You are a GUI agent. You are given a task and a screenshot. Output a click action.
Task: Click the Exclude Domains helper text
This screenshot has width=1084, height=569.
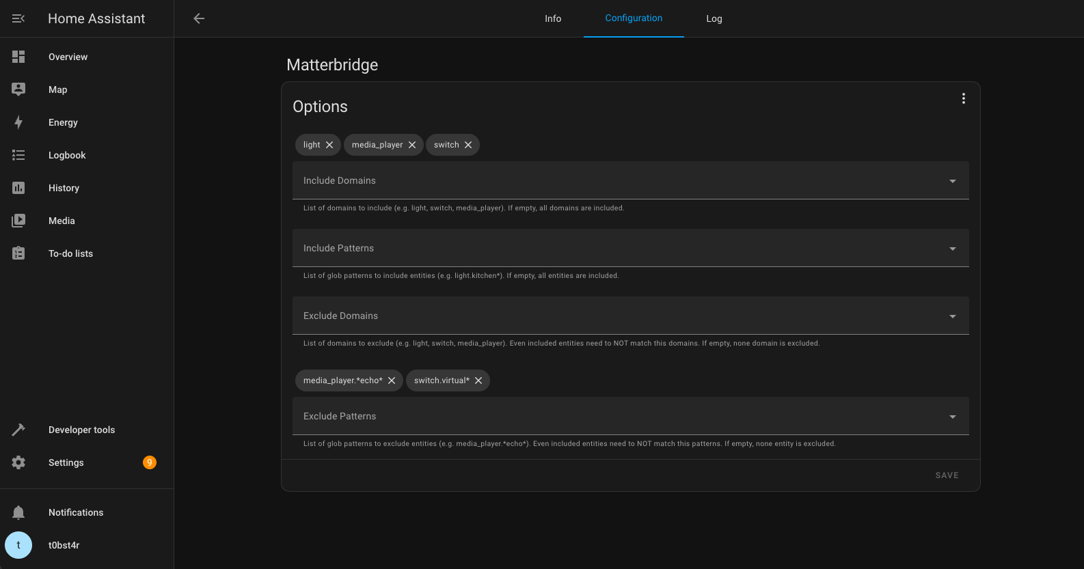pyautogui.click(x=561, y=343)
